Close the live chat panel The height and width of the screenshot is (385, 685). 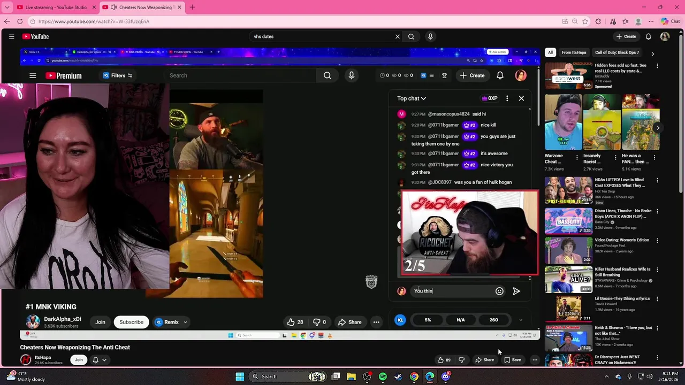click(x=521, y=98)
